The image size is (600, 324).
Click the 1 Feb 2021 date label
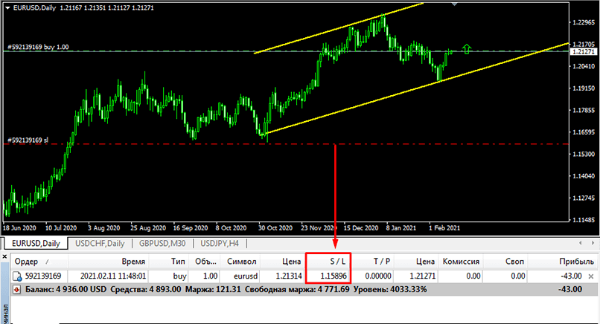pyautogui.click(x=444, y=228)
